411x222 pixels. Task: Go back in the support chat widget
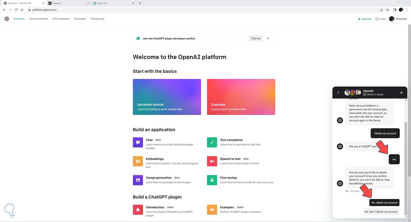[x=338, y=93]
